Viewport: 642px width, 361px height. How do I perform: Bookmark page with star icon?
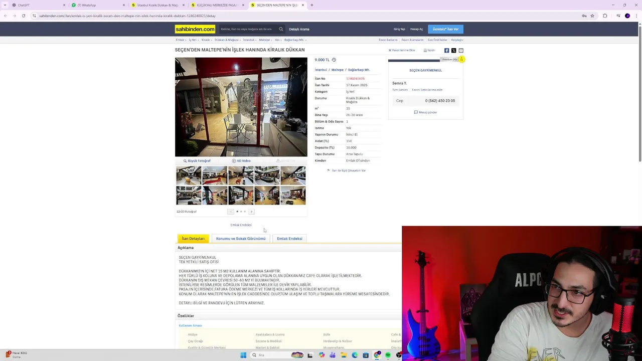pos(592,16)
